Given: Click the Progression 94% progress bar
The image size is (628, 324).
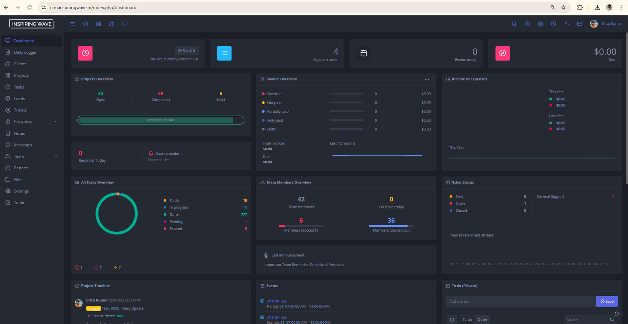Looking at the screenshot, I should point(161,120).
